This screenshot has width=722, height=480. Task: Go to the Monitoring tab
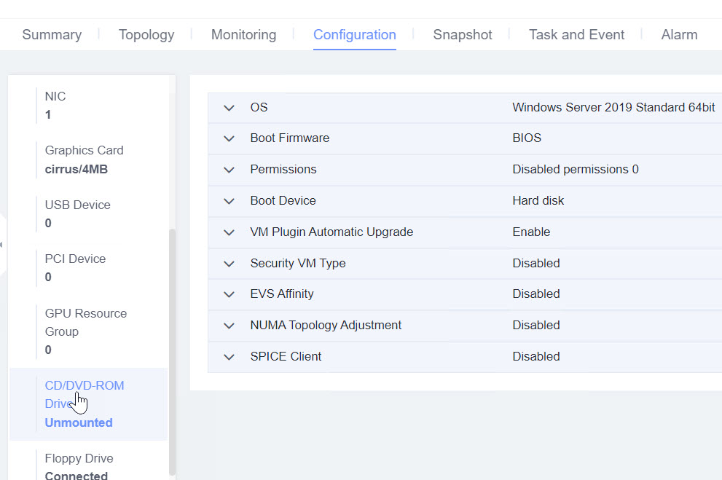click(x=243, y=34)
